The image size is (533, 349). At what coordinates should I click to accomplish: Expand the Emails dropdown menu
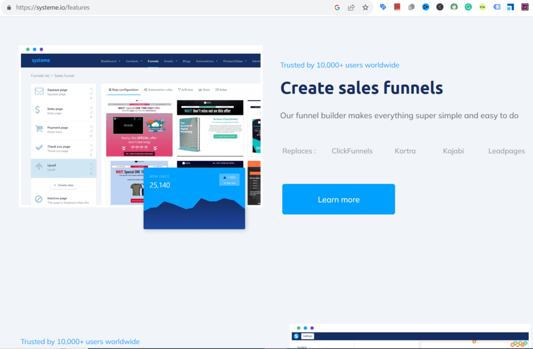[170, 61]
